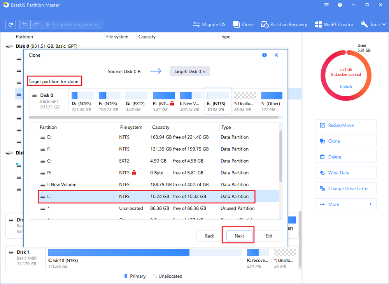Click the Partition column header in the dialog
The image size is (389, 284).
[48, 127]
